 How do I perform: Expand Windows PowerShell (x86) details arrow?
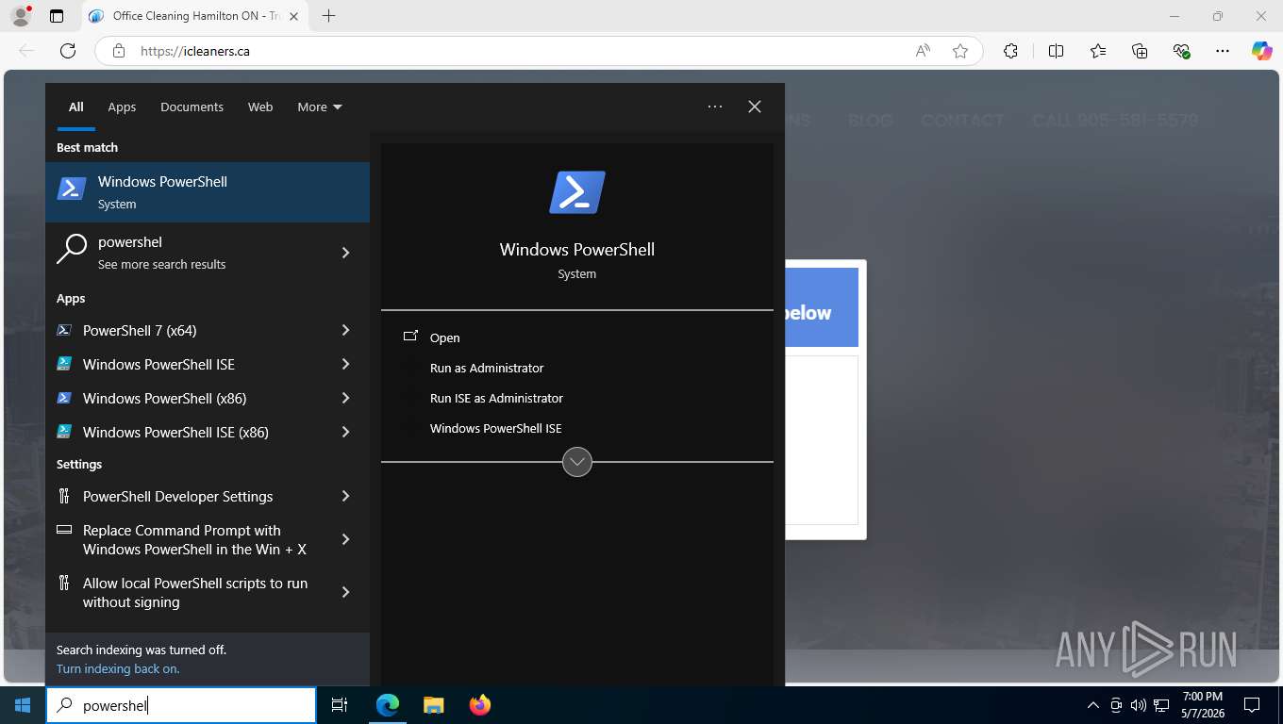pos(345,398)
